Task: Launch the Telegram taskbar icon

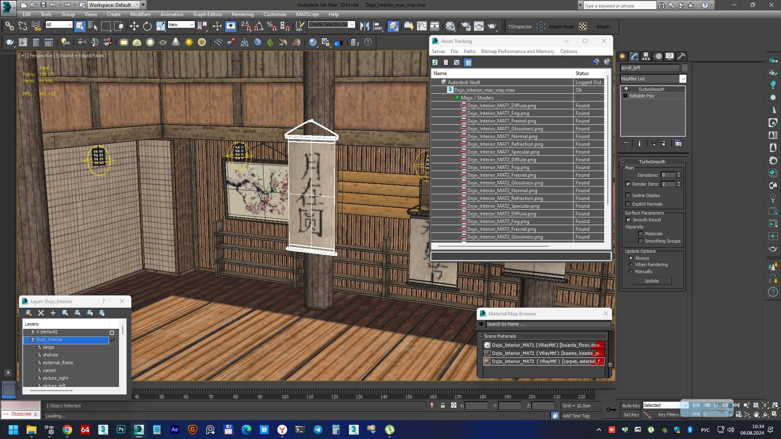Action: pos(318,430)
